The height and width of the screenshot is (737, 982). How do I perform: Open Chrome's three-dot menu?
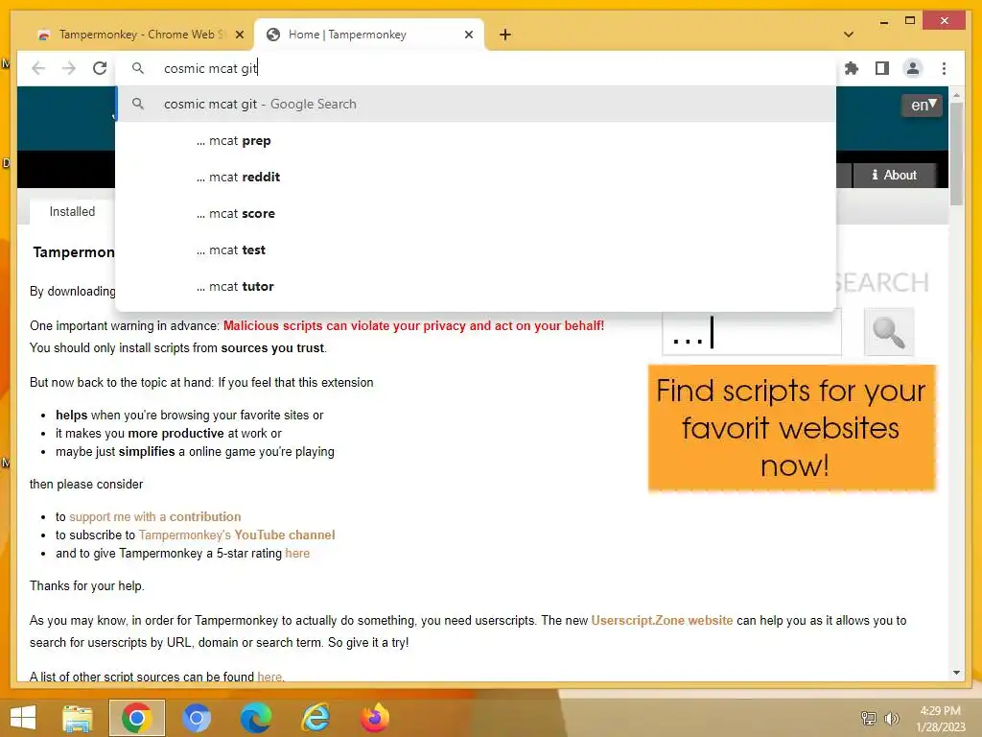click(x=944, y=68)
